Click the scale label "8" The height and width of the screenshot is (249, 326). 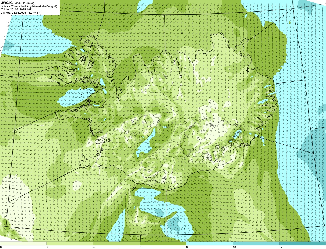coord(187,247)
